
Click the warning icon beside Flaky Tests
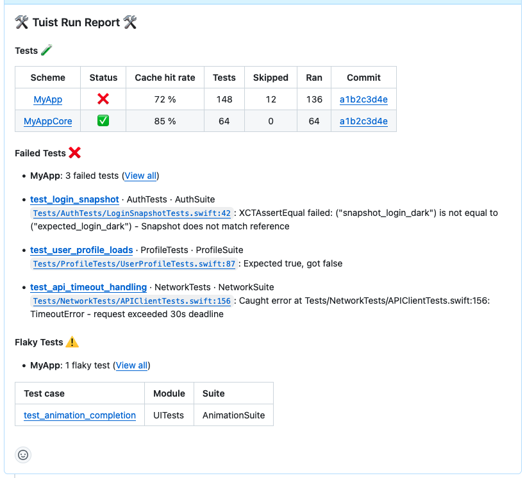pyautogui.click(x=72, y=342)
